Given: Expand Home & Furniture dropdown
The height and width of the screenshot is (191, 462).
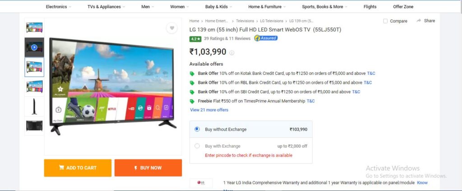Looking at the screenshot, I should [267, 6].
